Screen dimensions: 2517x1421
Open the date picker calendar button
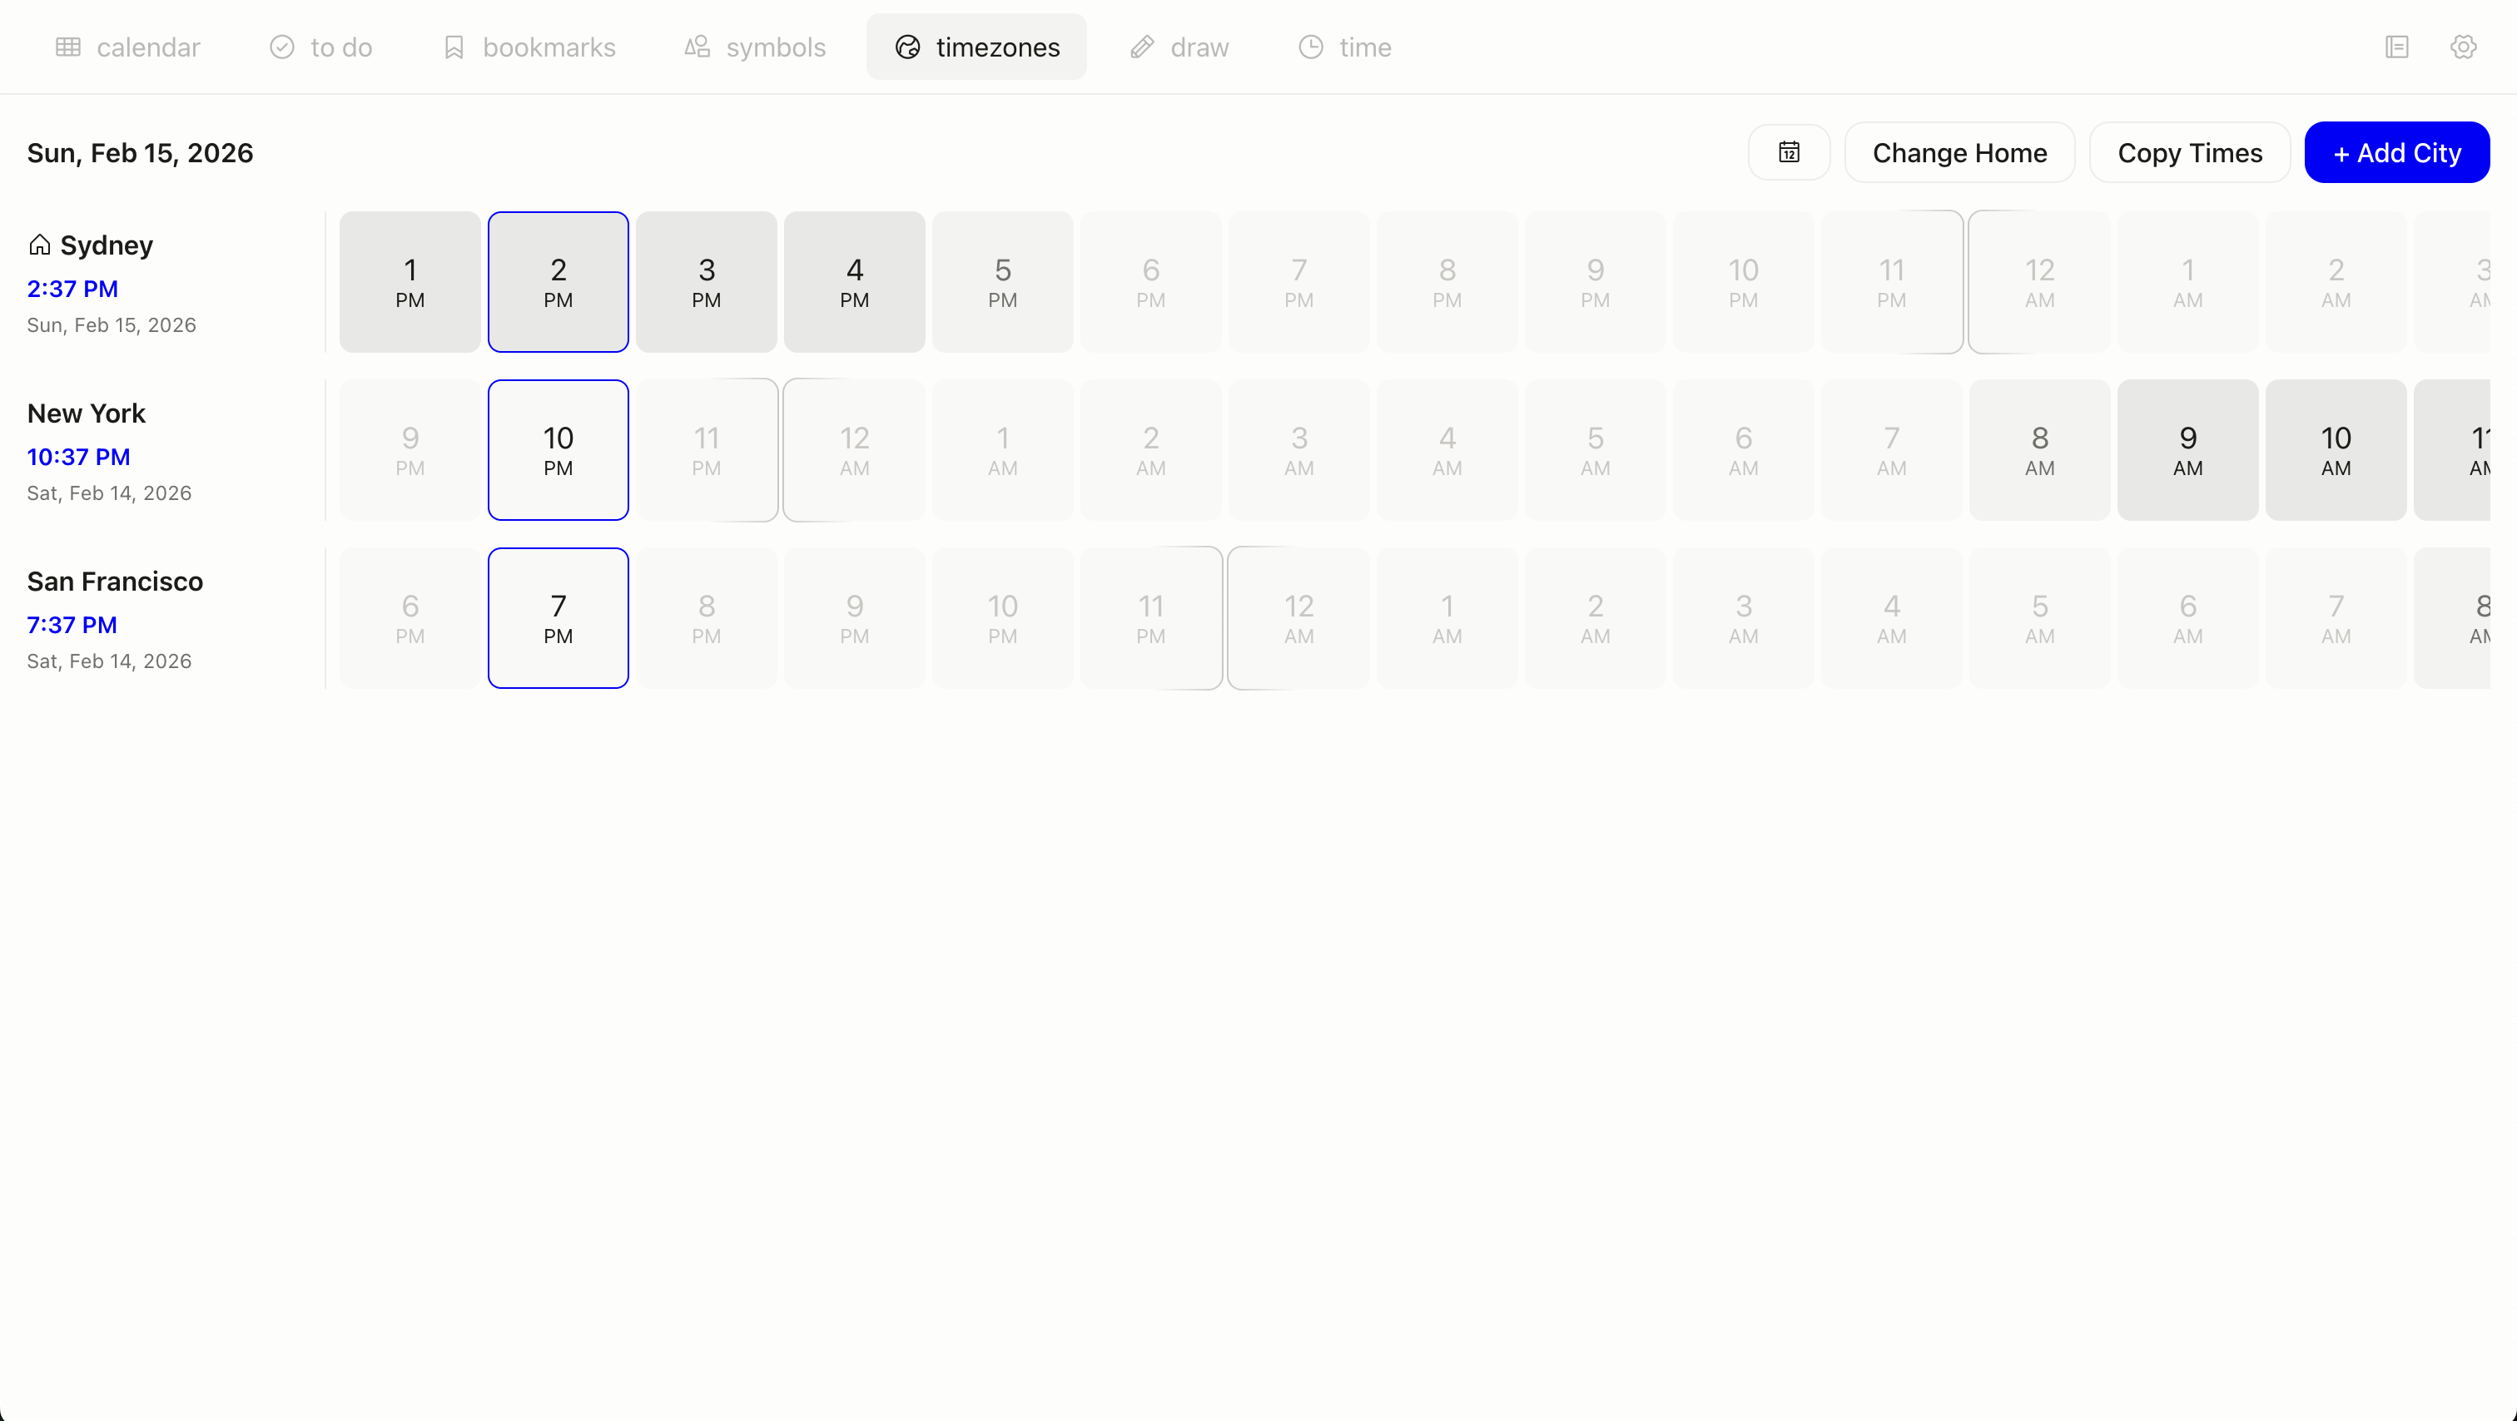coord(1788,152)
